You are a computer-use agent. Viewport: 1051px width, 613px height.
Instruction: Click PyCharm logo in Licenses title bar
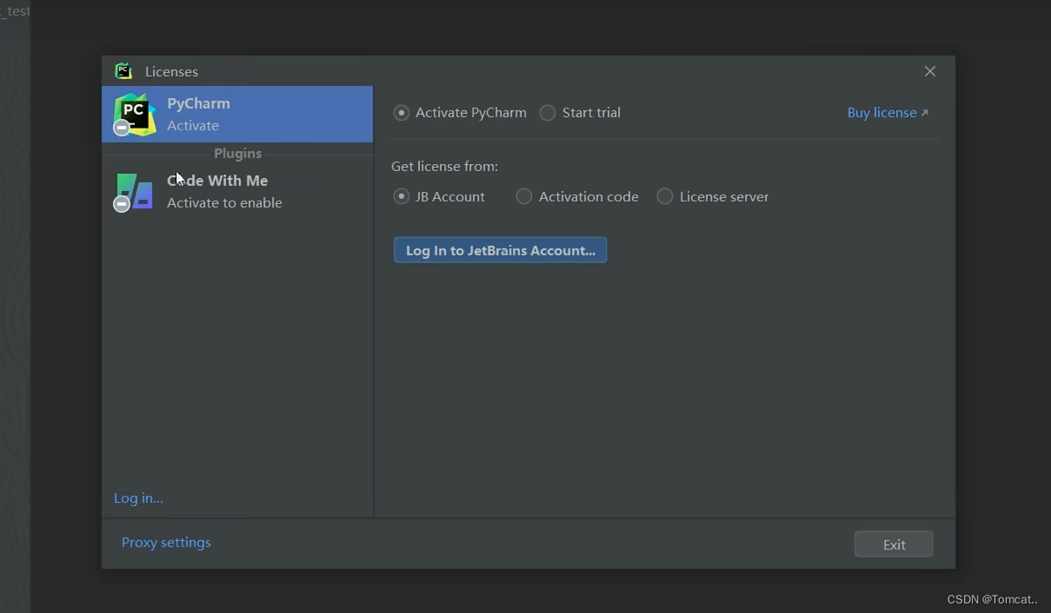[123, 71]
